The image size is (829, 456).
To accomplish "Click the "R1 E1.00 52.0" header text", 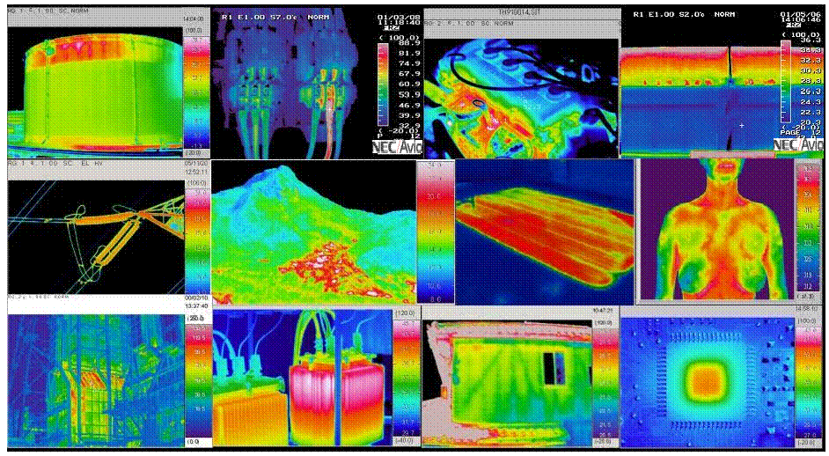I will (669, 14).
